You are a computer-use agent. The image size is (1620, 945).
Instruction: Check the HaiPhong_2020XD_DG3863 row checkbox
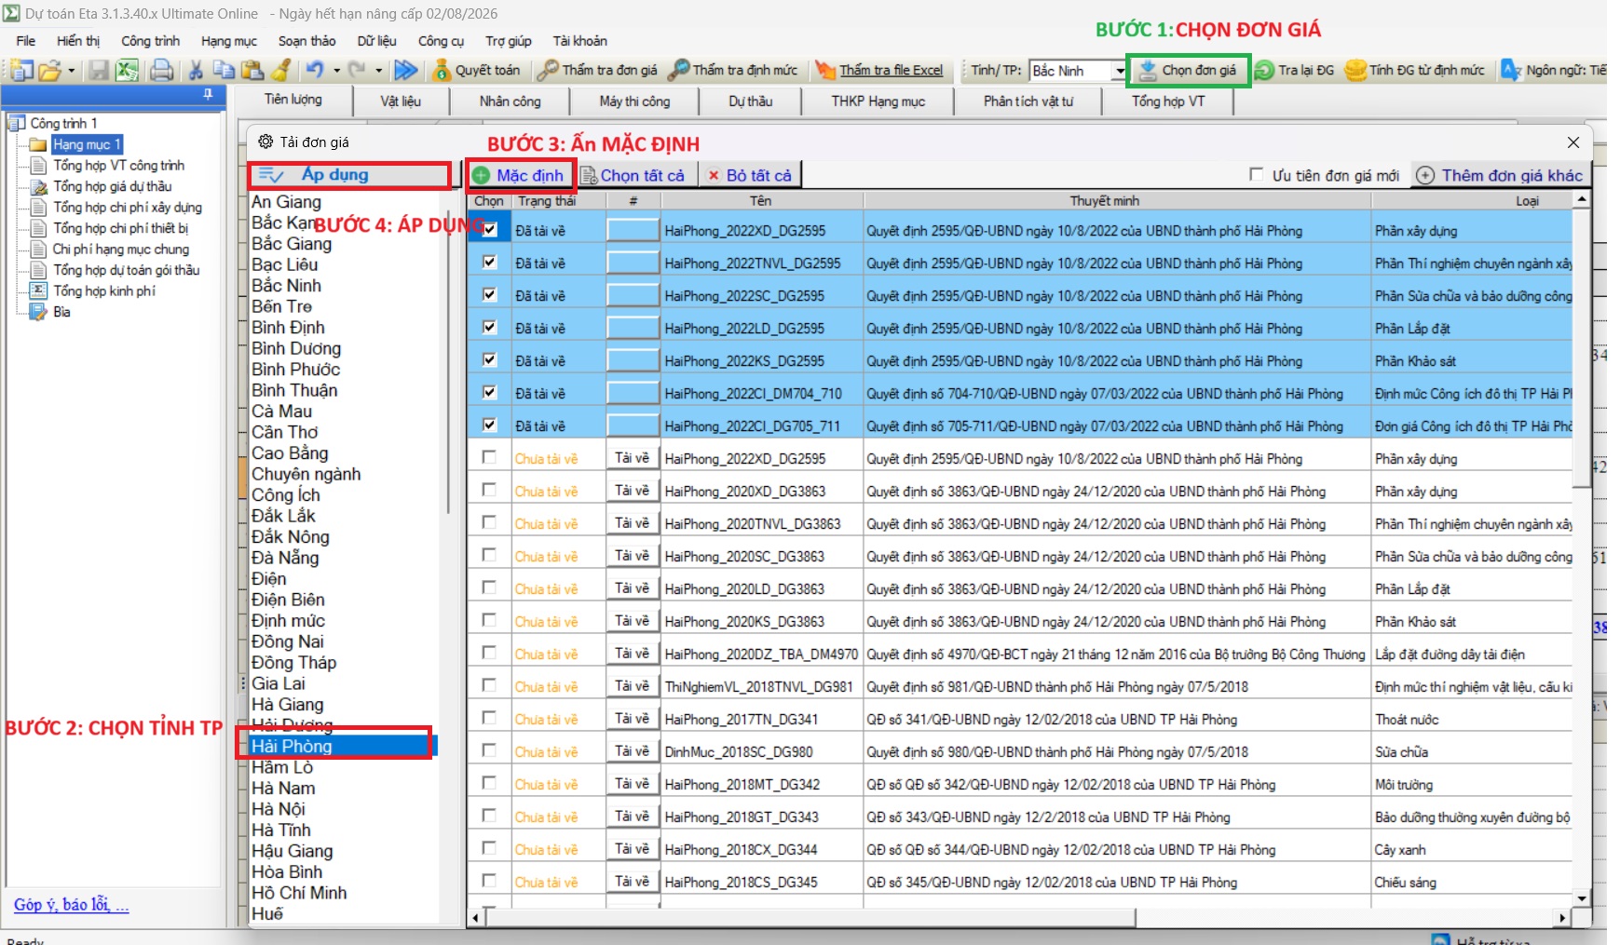(x=489, y=490)
